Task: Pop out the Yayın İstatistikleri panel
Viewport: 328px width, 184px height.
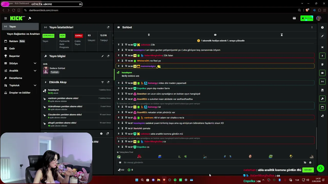Action: click(x=108, y=27)
